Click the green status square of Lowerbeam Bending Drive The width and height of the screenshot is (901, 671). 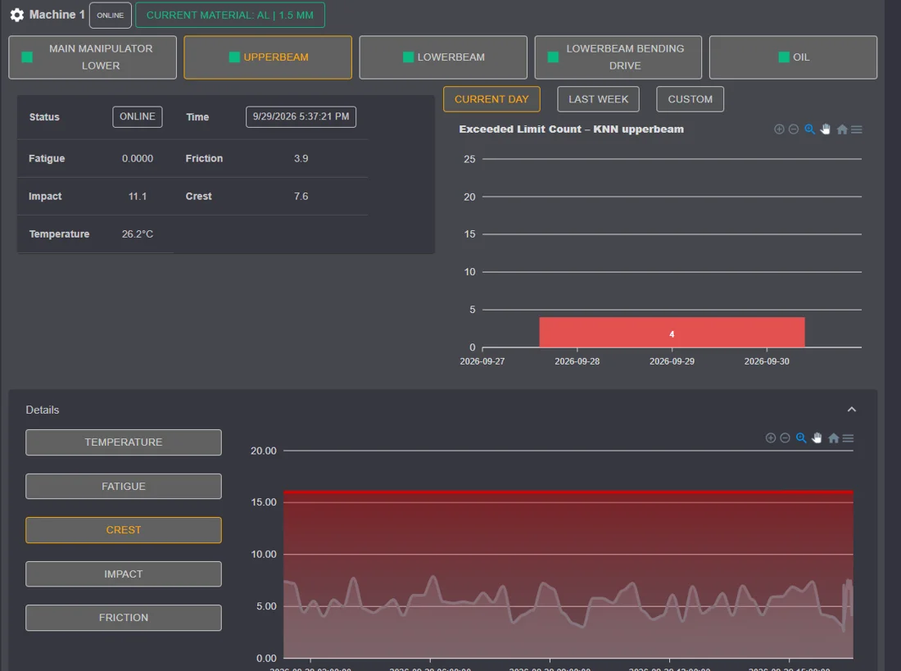[x=554, y=57]
